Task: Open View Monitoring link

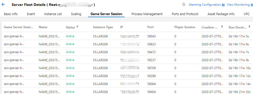Action: (x=238, y=5)
